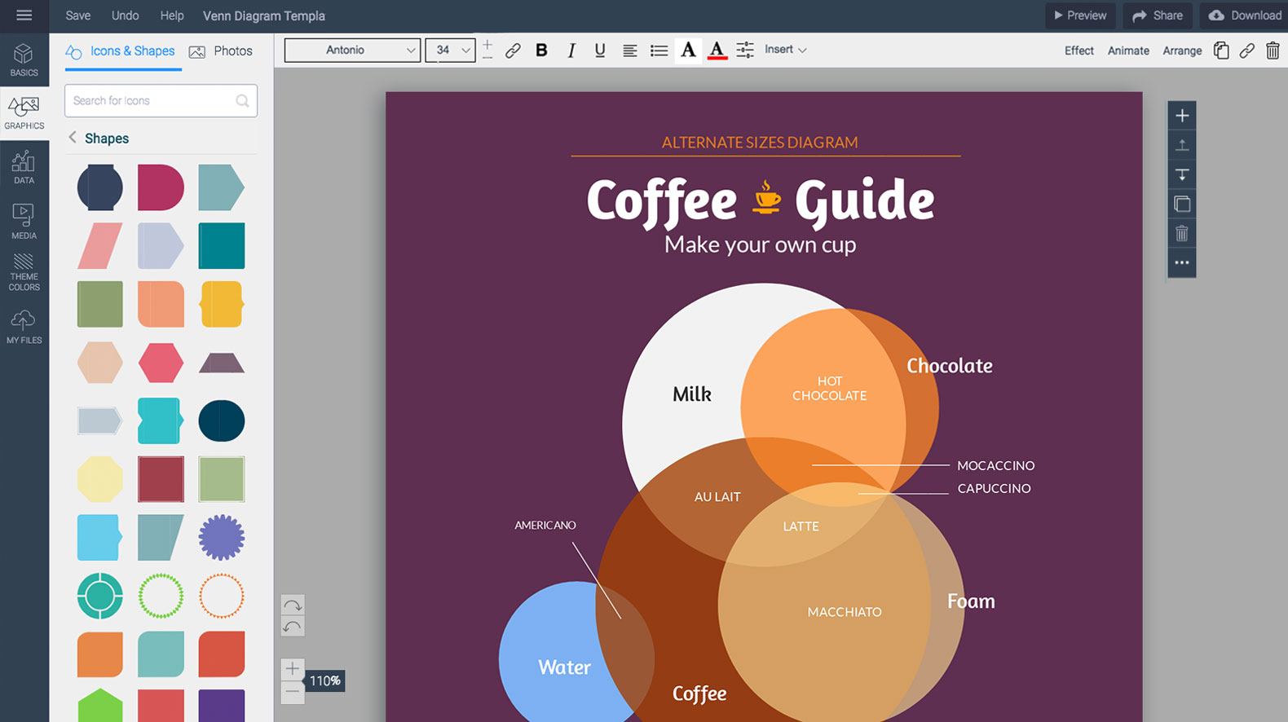Image resolution: width=1288 pixels, height=722 pixels.
Task: Click Save in the top bar
Action: 78,15
